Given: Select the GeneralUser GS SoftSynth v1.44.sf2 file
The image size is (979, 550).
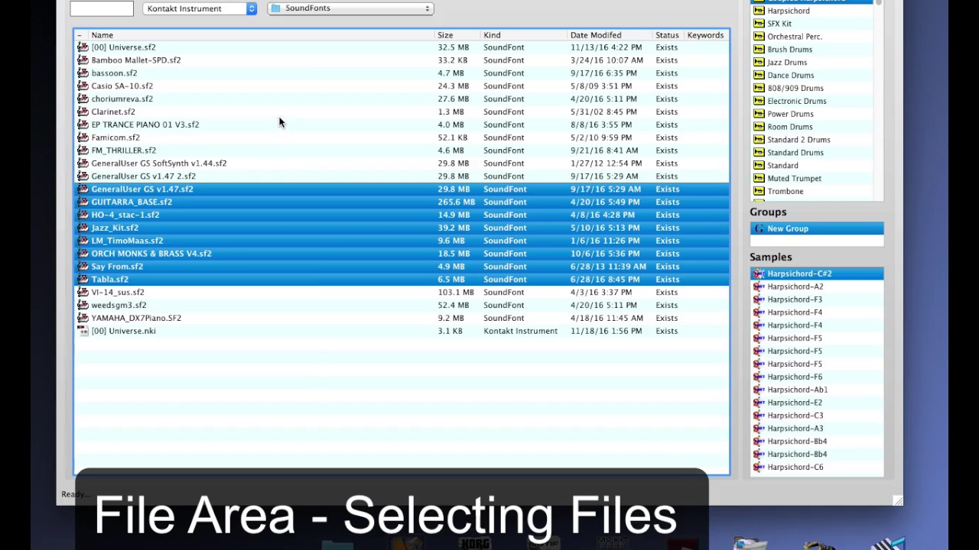Looking at the screenshot, I should (x=402, y=163).
